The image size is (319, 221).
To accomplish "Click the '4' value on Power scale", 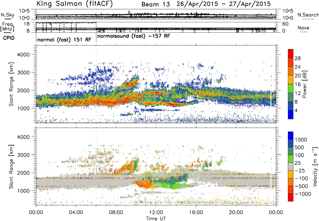I will tap(296, 110).
